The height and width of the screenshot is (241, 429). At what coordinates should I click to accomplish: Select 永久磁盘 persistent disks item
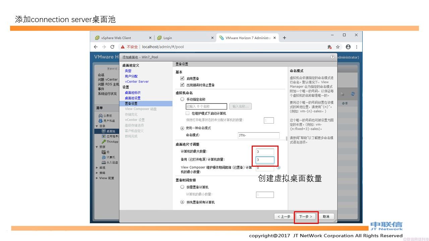[x=110, y=162]
